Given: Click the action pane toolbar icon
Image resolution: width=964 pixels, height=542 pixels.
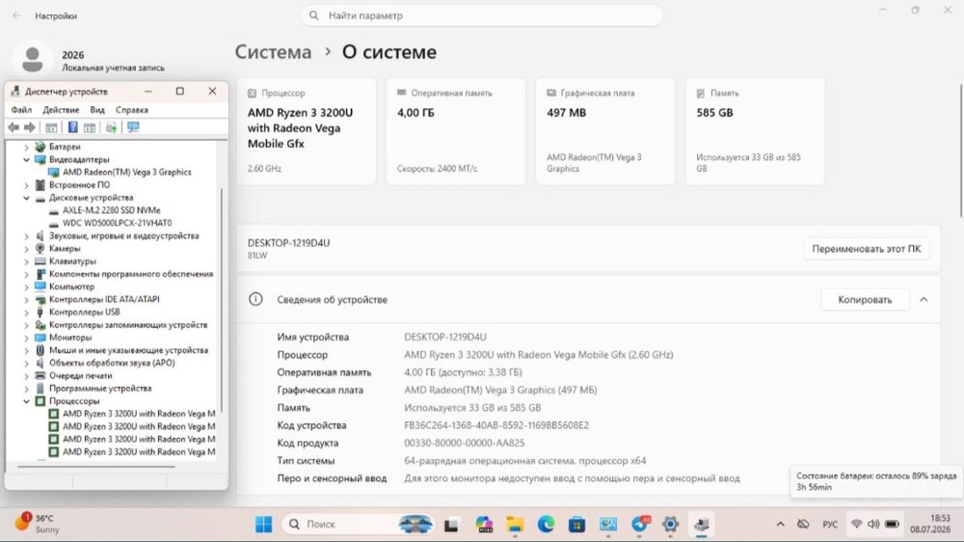Looking at the screenshot, I should pyautogui.click(x=90, y=127).
